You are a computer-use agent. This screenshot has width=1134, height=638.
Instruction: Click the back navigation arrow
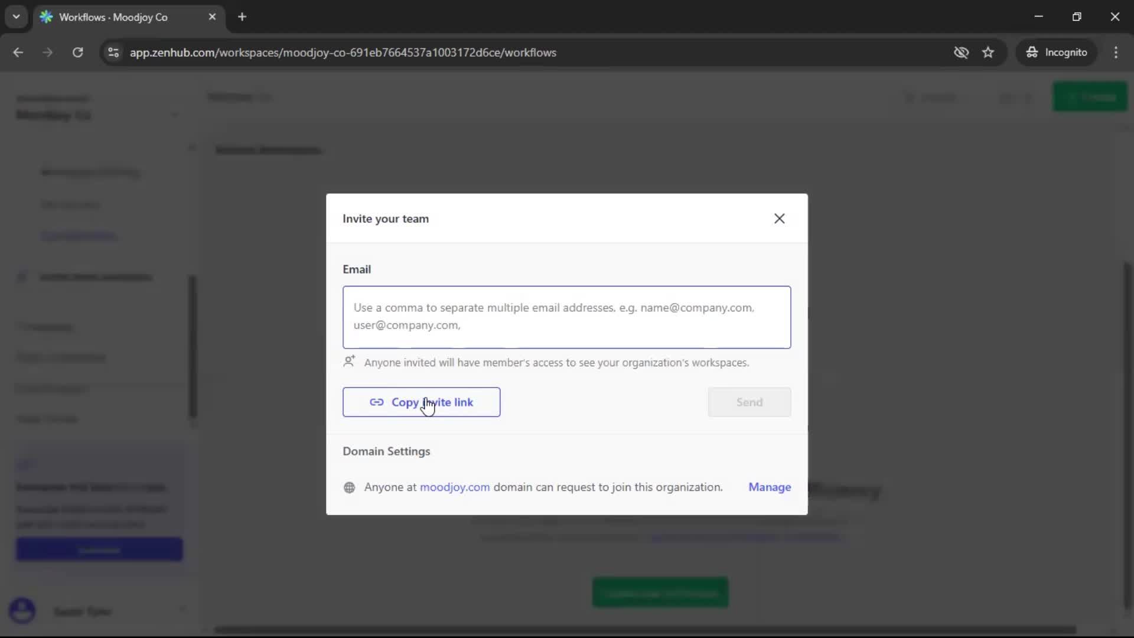18,53
